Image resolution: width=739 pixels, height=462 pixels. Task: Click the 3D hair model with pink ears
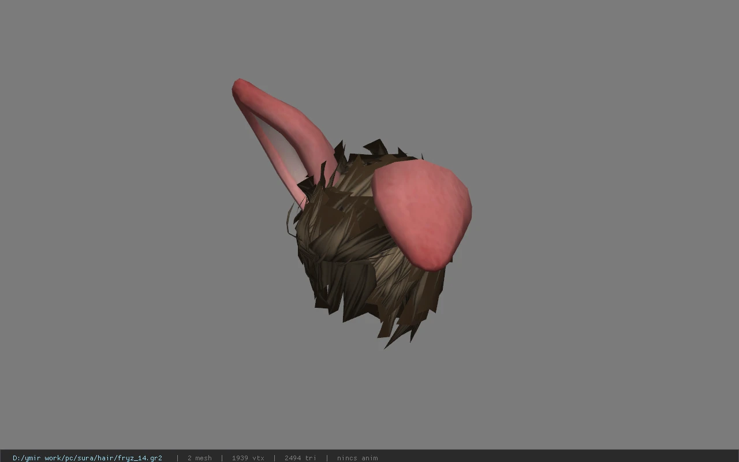click(352, 214)
